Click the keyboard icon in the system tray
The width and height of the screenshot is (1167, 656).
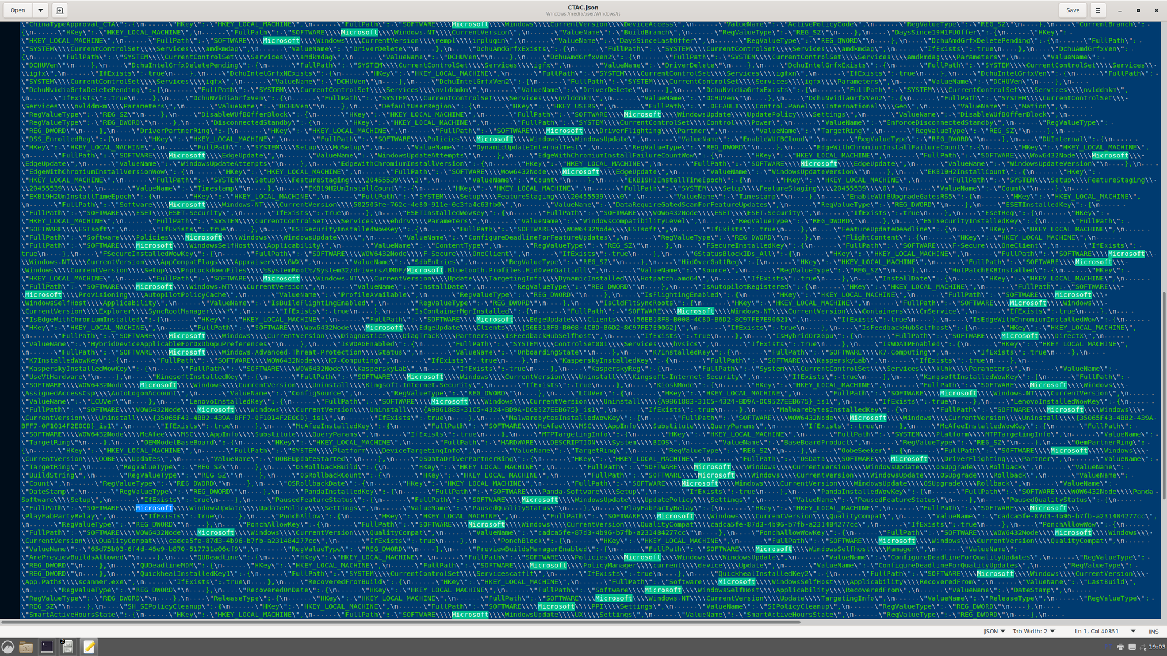[x=1132, y=647]
